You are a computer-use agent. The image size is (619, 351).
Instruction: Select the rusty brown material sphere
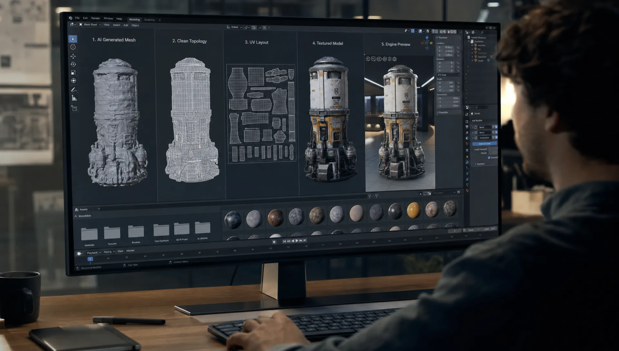[276, 217]
